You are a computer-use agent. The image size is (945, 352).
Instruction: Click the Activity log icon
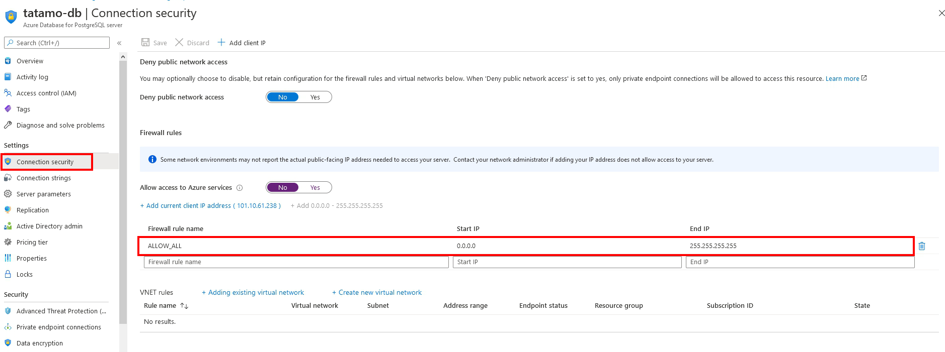pyautogui.click(x=8, y=77)
